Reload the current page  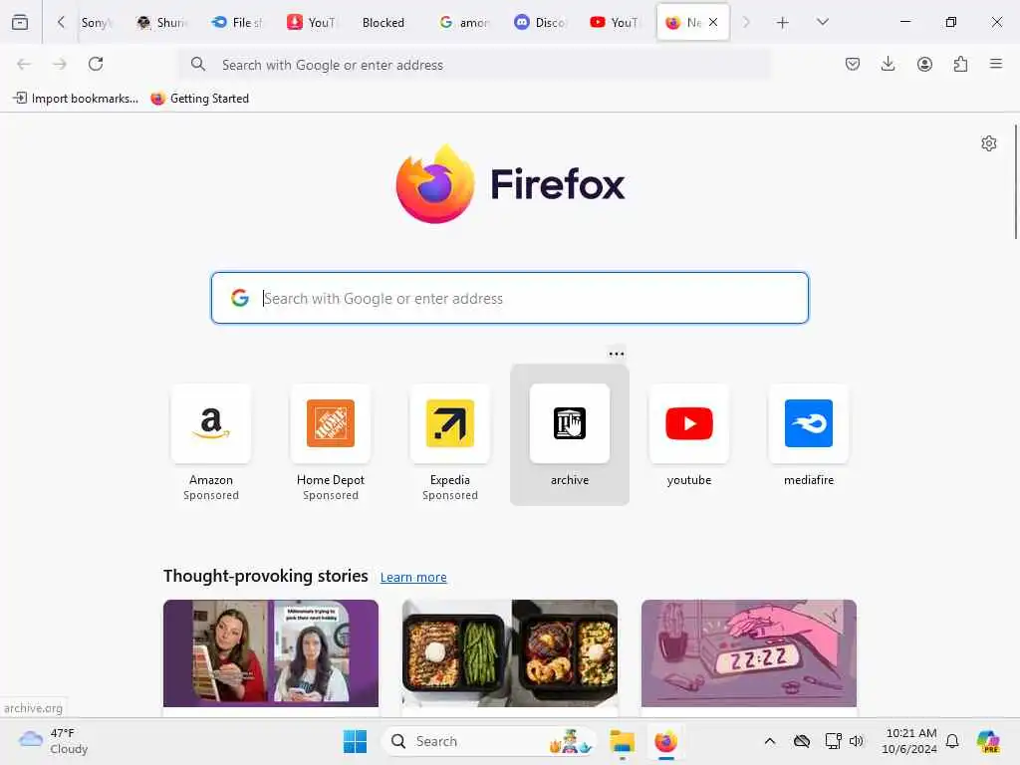96,64
